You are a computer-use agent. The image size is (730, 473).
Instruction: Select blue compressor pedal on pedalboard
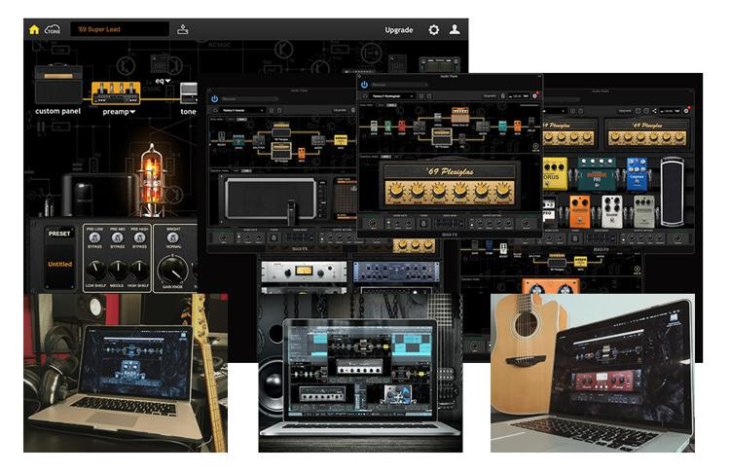[637, 174]
